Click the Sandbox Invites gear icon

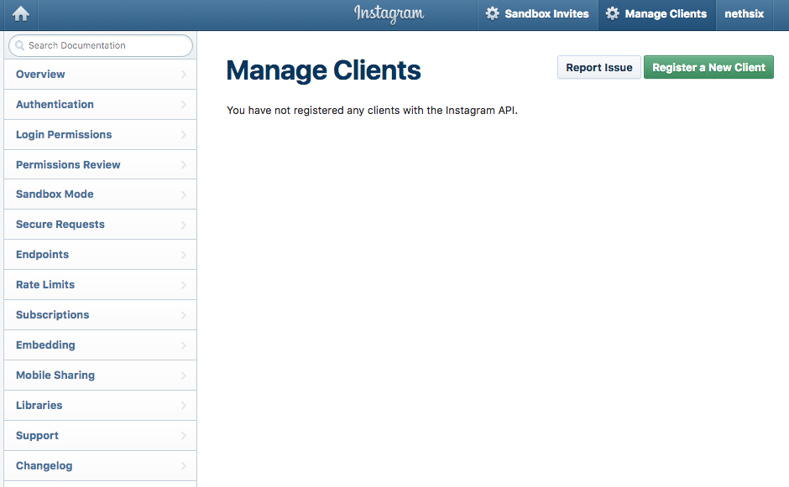[x=492, y=13]
